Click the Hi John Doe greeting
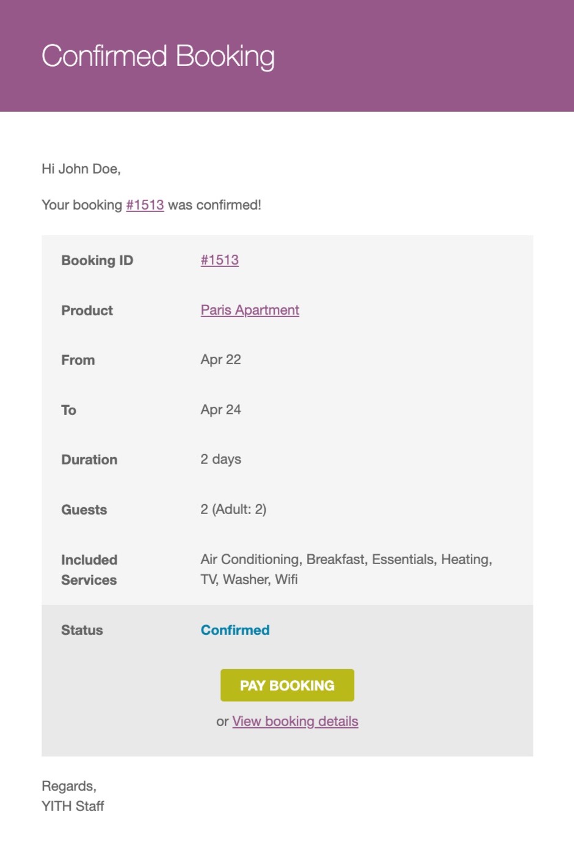Screen dimensions: 574x858 [81, 169]
